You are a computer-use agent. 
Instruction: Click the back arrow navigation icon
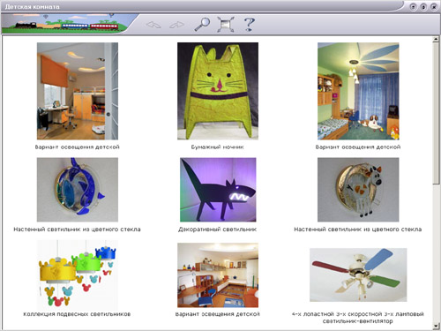coord(153,25)
